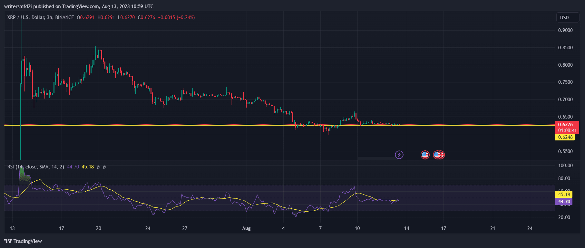Click the yellow 45.18 RSI average label
The width and height of the screenshot is (585, 248).
pyautogui.click(x=564, y=195)
